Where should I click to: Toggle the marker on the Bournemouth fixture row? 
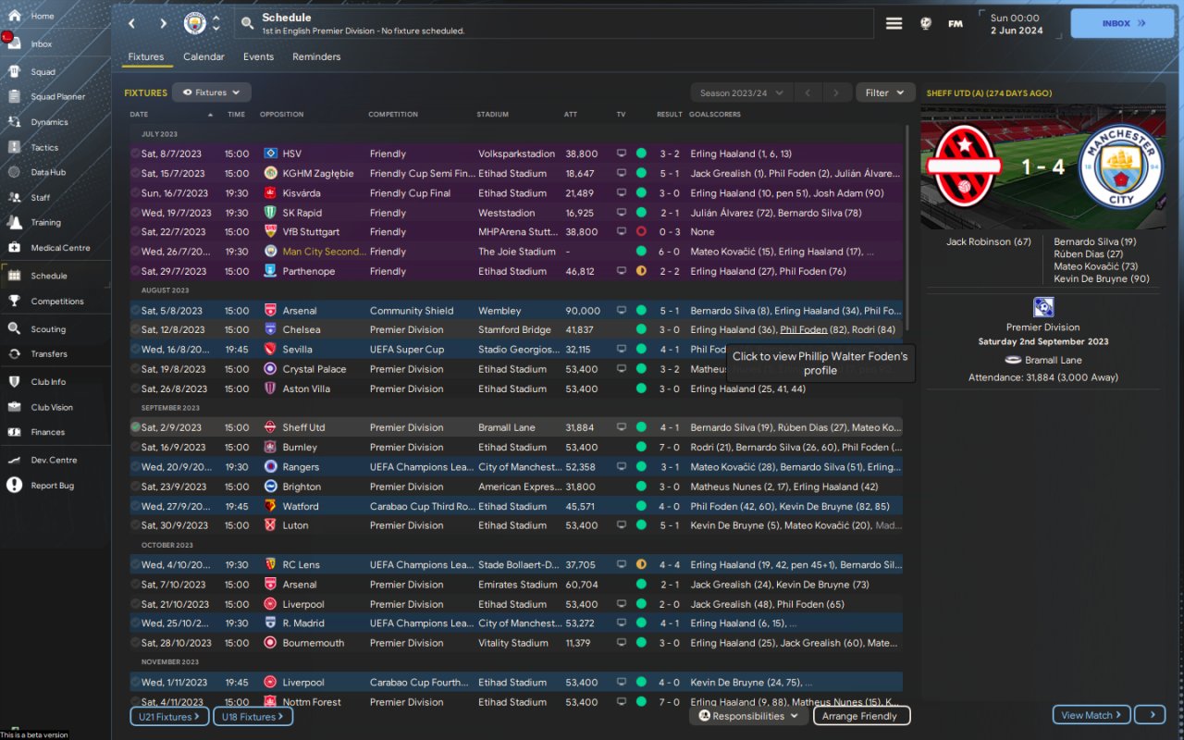(x=135, y=643)
